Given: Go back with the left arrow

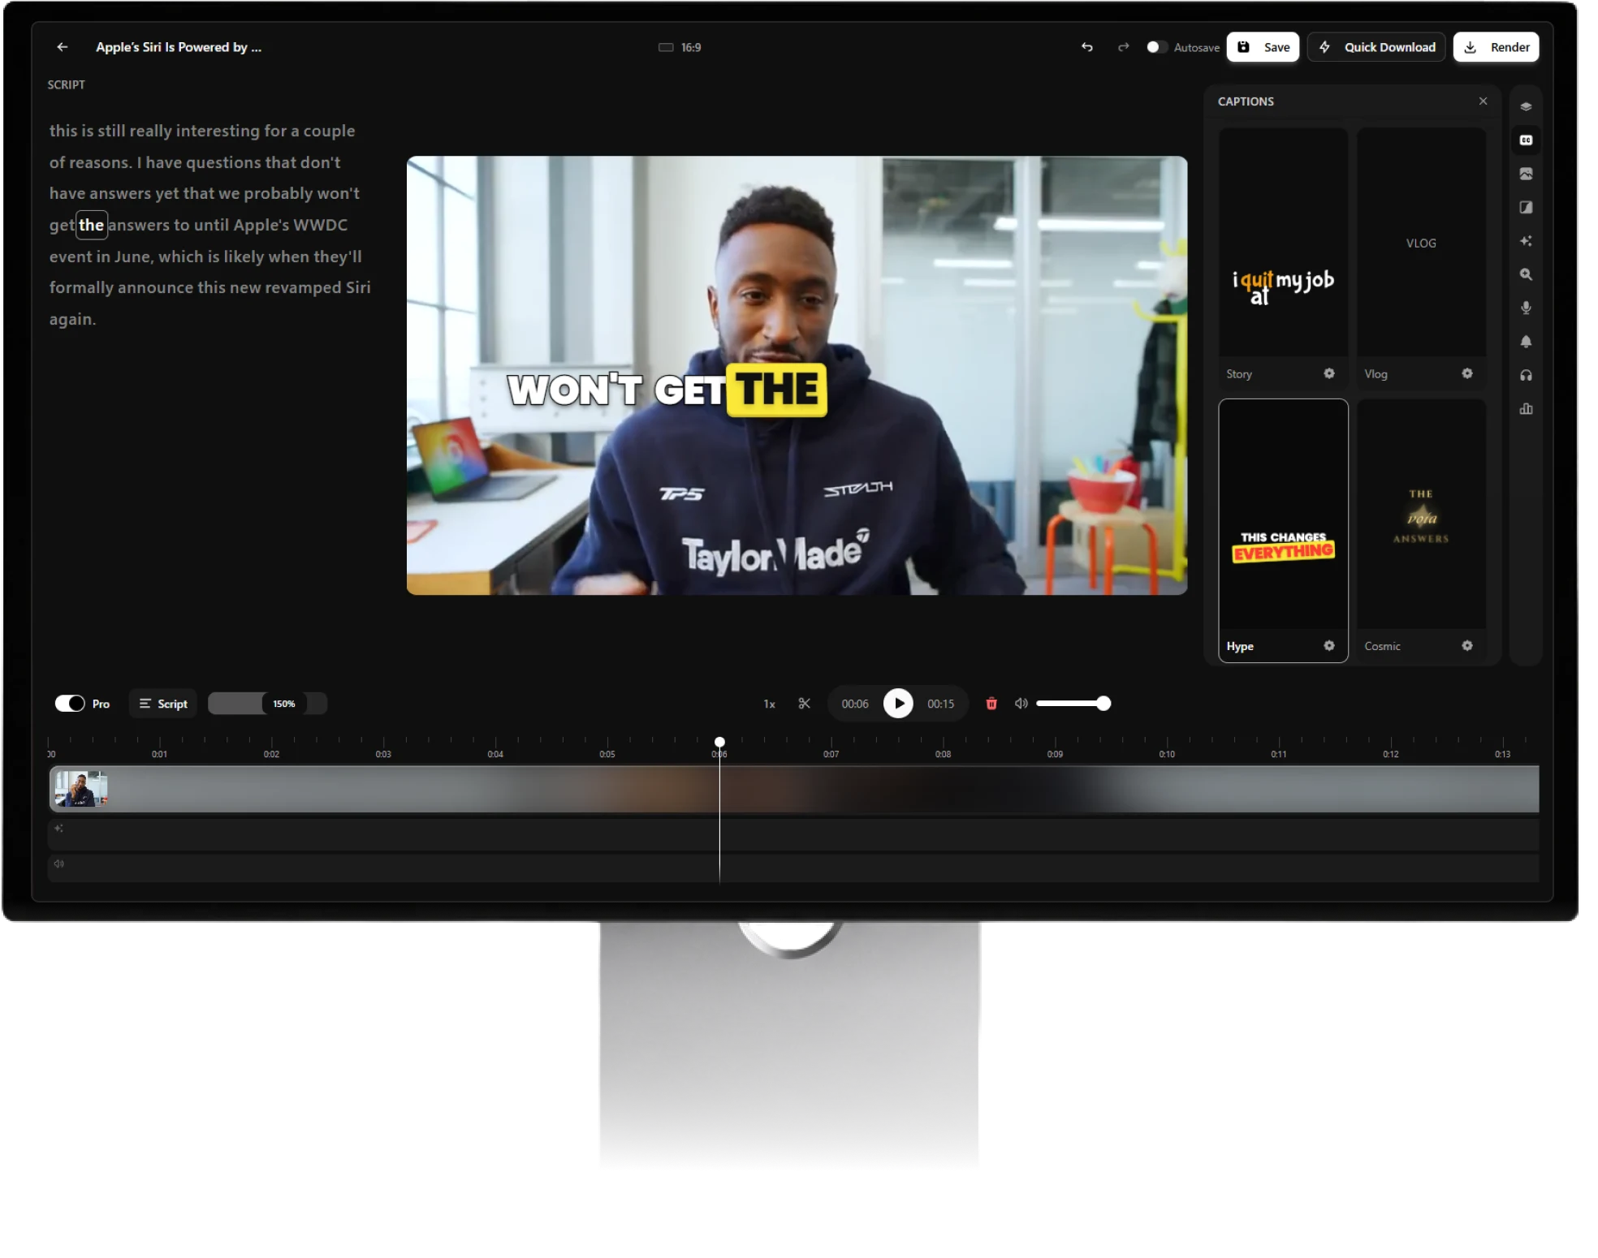Looking at the screenshot, I should click(x=63, y=47).
